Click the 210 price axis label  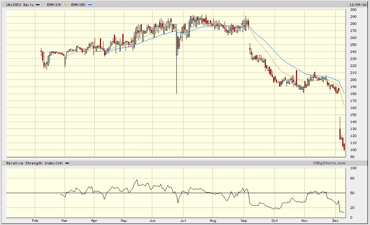coord(353,73)
